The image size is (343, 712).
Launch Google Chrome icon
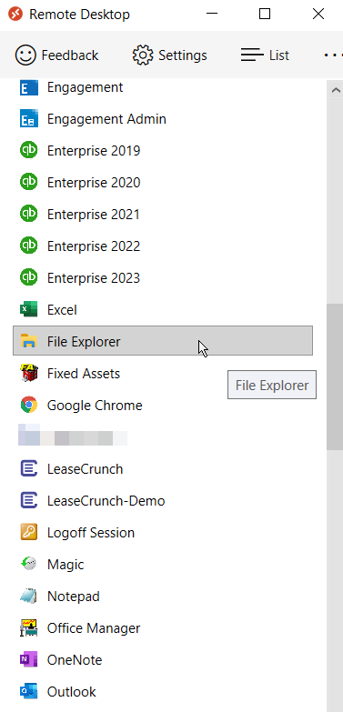[29, 405]
